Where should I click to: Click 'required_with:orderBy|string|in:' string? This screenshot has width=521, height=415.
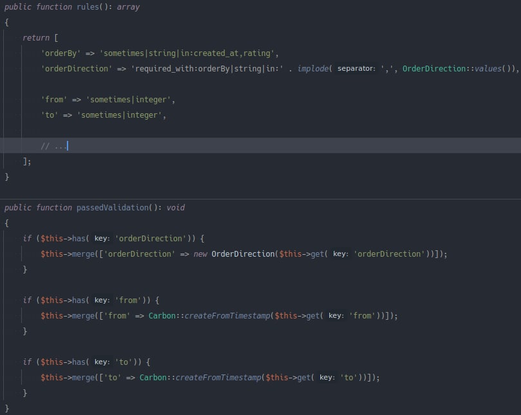coord(207,69)
